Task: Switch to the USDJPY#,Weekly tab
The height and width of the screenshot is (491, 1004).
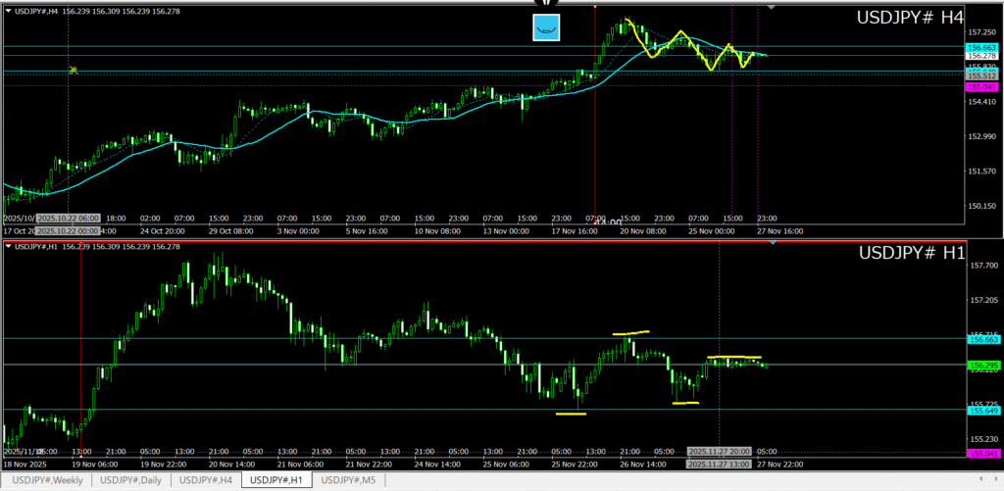Action: [47, 479]
